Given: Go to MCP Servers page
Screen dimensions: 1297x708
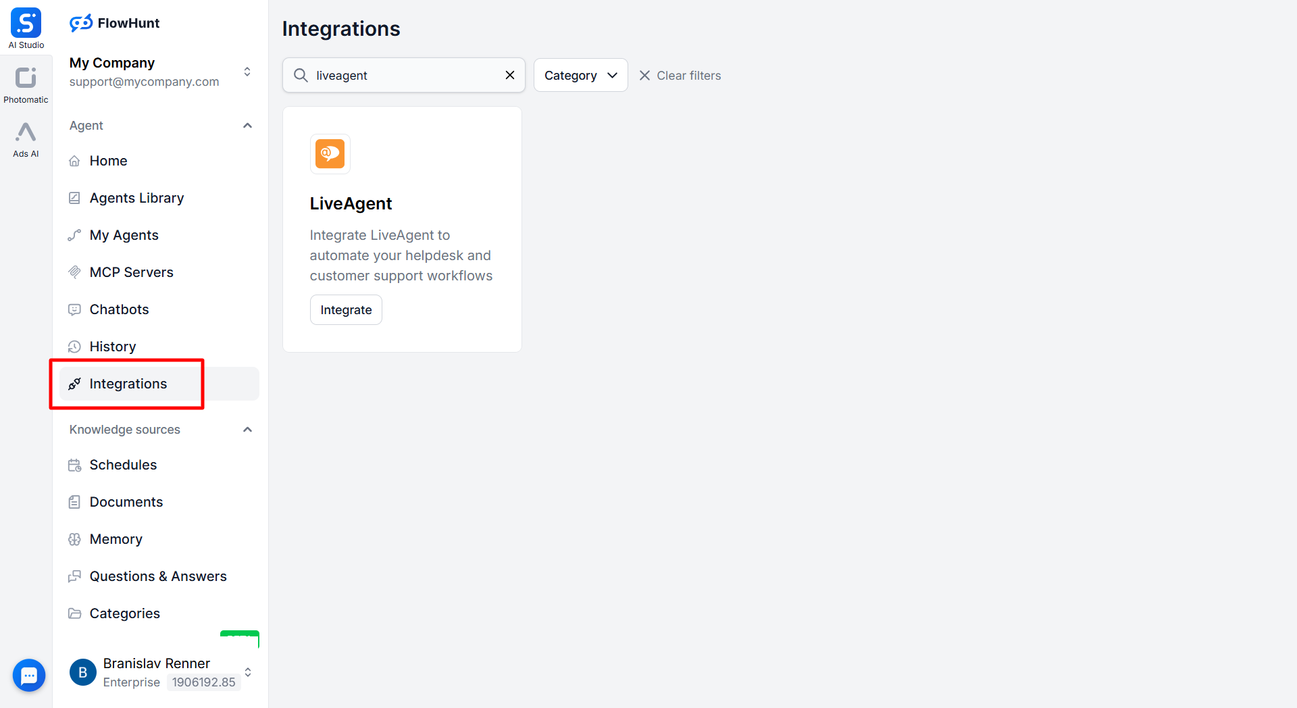Looking at the screenshot, I should click(131, 272).
